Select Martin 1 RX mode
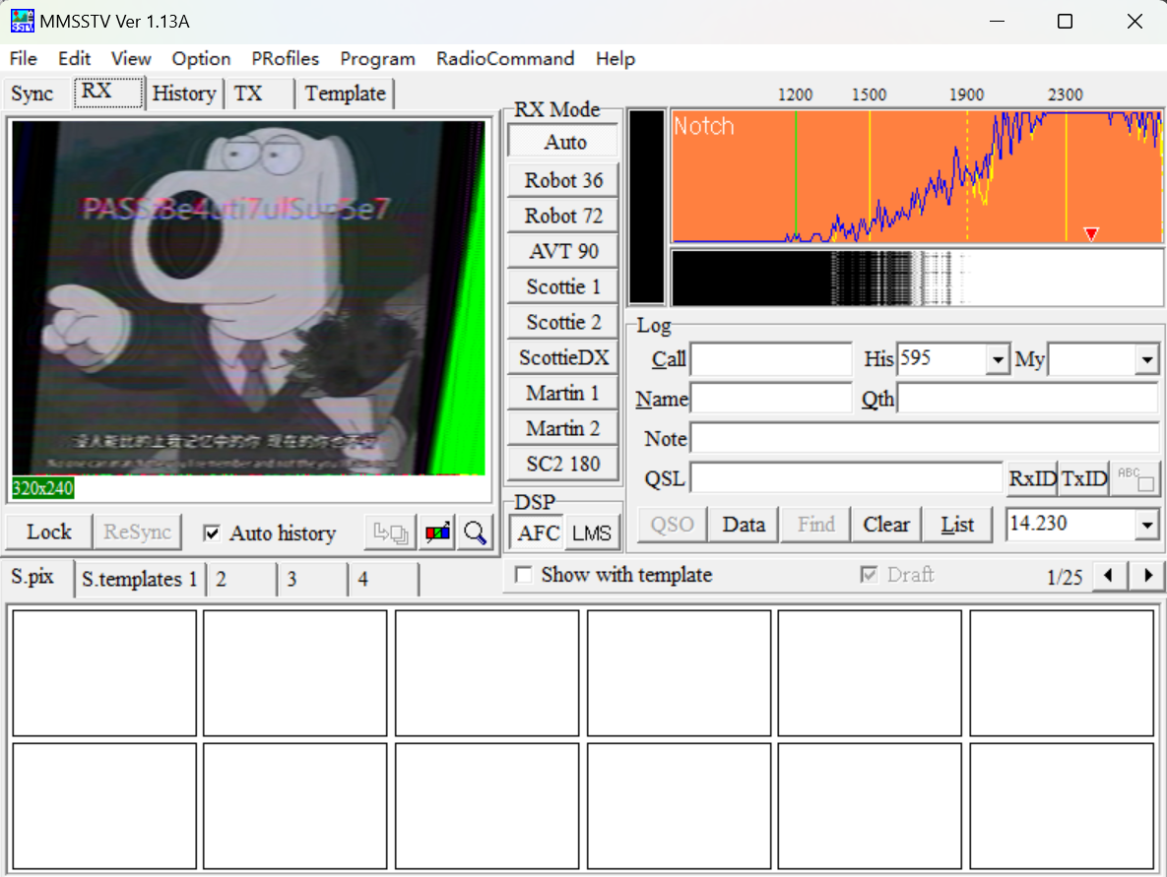Viewport: 1167px width, 877px height. [x=563, y=393]
